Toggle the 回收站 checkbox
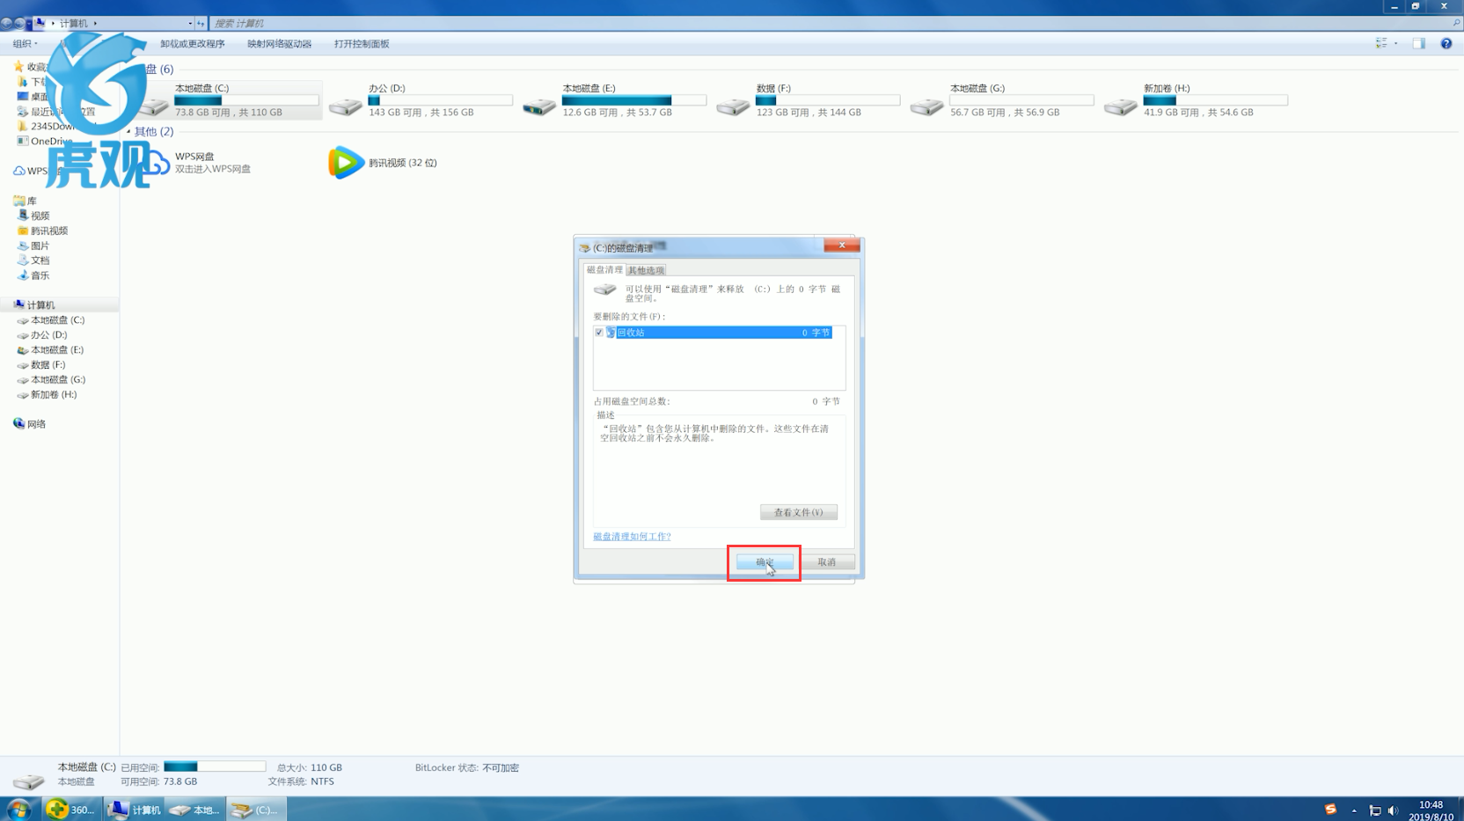Viewport: 1464px width, 821px height. pos(599,333)
